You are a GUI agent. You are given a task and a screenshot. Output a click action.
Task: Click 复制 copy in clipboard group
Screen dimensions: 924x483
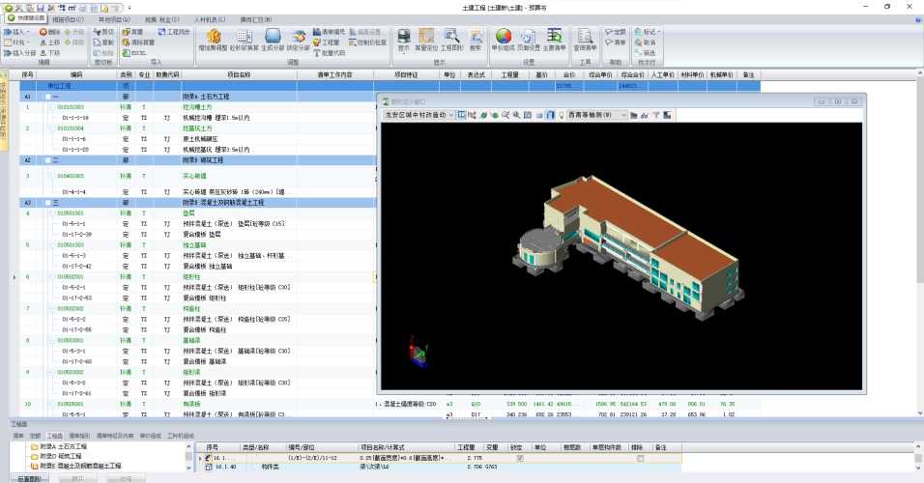point(103,43)
